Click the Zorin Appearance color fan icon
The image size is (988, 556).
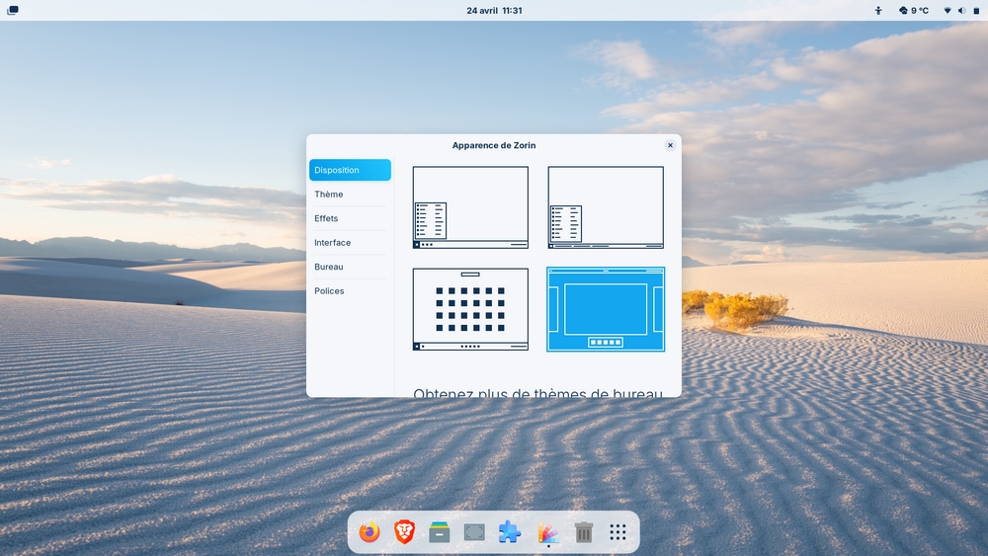[548, 532]
